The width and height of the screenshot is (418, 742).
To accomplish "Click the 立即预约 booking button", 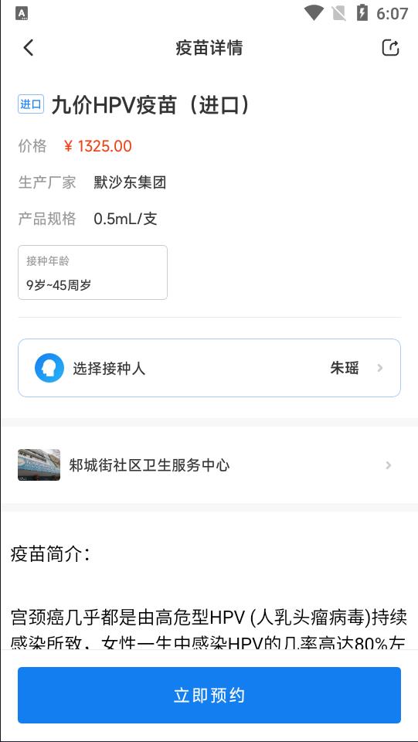I will 209,695.
